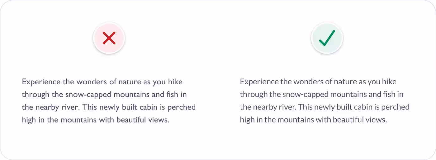Click the word 'through' in the left paragraph

pos(31,95)
